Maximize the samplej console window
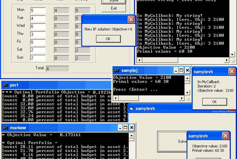Image resolution: width=237 pixels, height=159 pixels. pyautogui.click(x=181, y=70)
